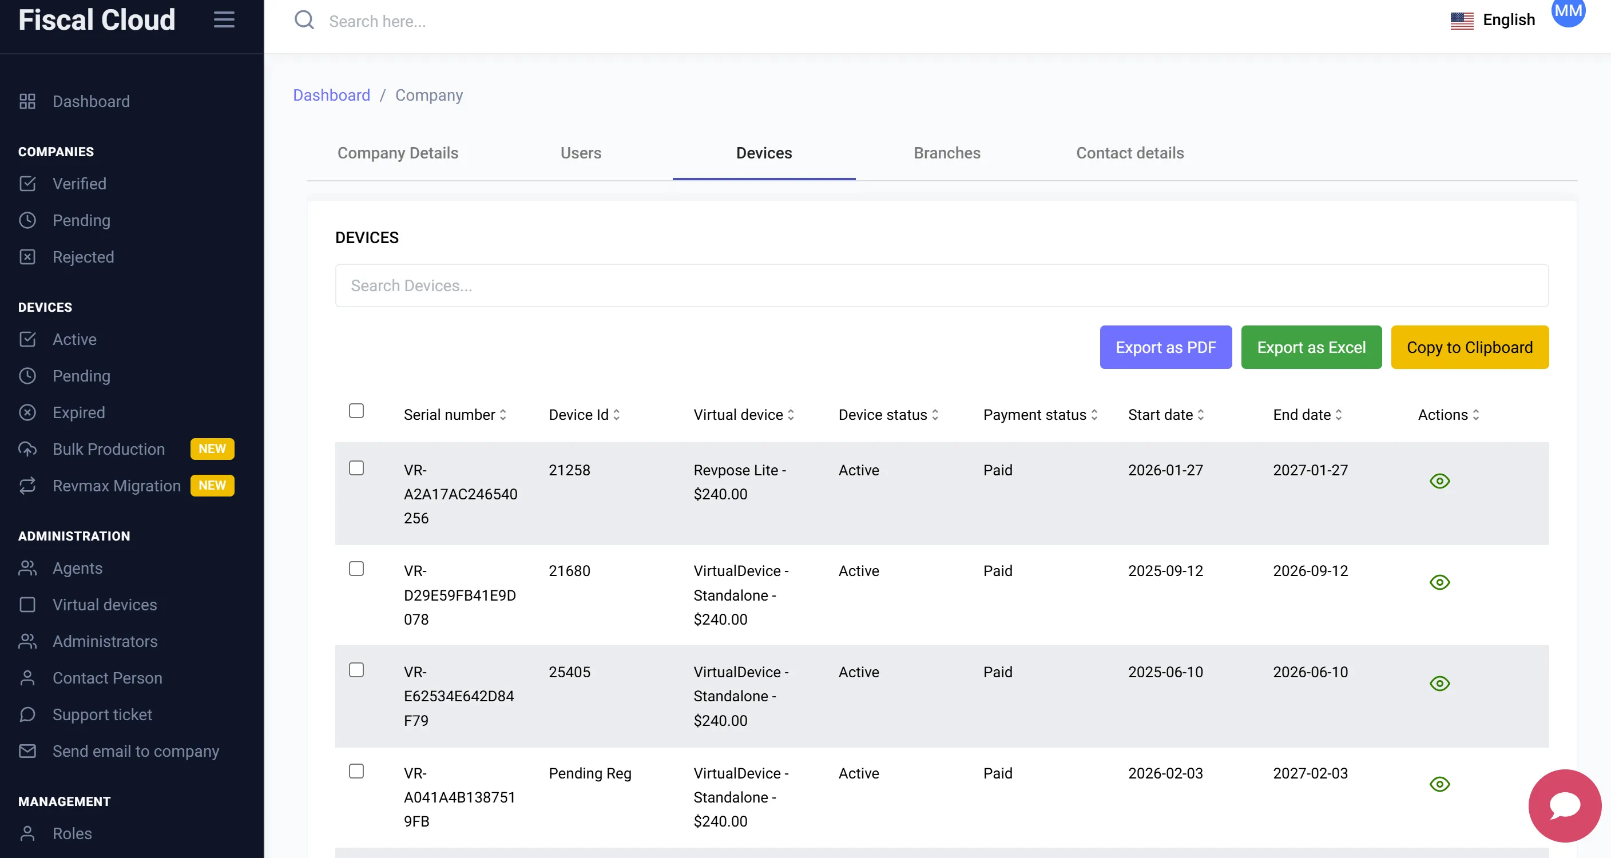1611x858 pixels.
Task: Open the Company Details tab
Action: pyautogui.click(x=398, y=153)
